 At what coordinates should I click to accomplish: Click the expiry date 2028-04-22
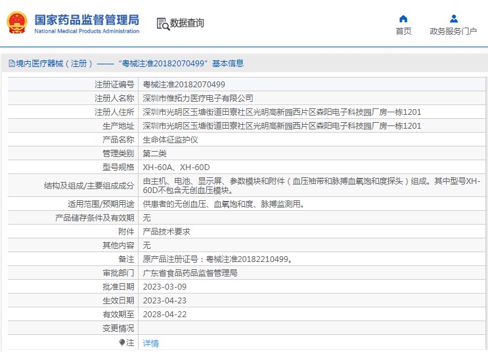click(165, 314)
